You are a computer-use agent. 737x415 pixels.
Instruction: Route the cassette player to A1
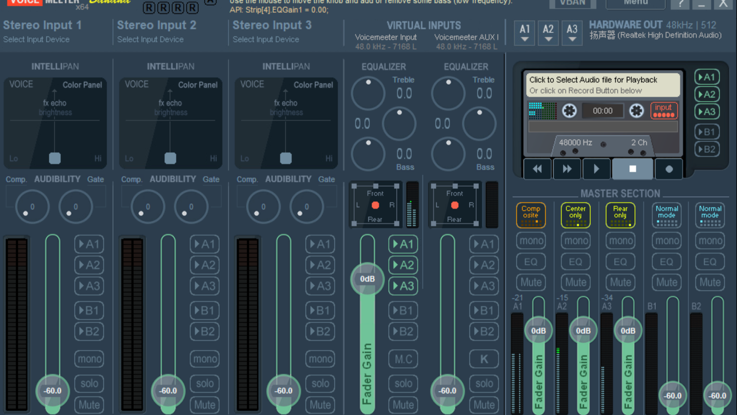[707, 77]
